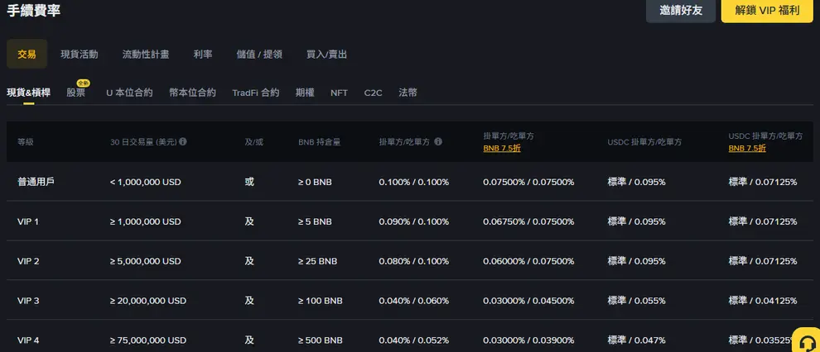Click BNB 7.5折 link under USDC 掛單方/吃單方
The width and height of the screenshot is (820, 352).
tap(747, 148)
